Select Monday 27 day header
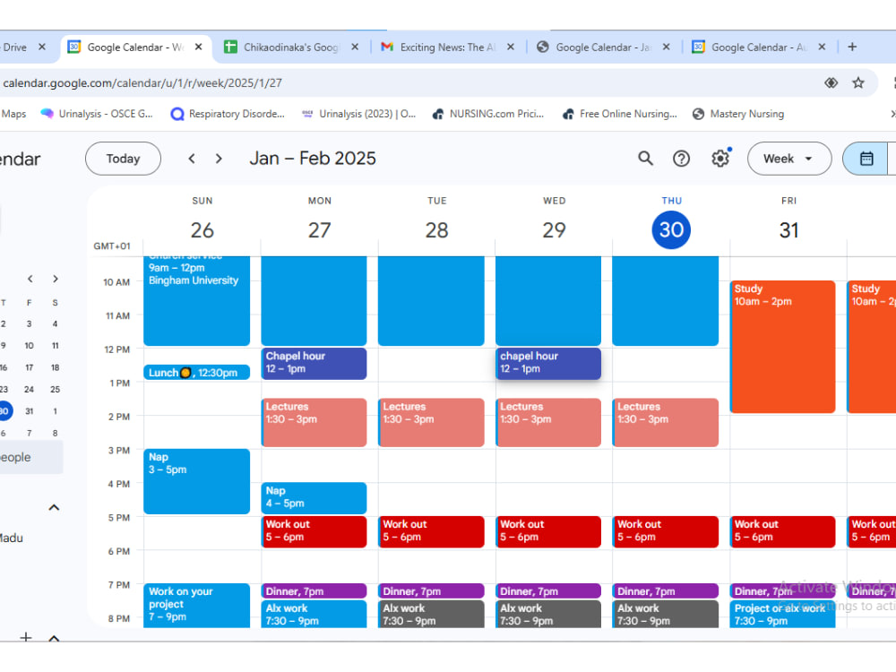Image resolution: width=896 pixels, height=672 pixels. click(320, 229)
